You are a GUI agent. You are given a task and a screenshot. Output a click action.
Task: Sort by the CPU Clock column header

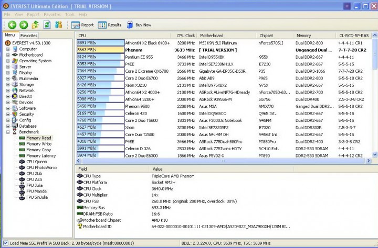point(184,36)
